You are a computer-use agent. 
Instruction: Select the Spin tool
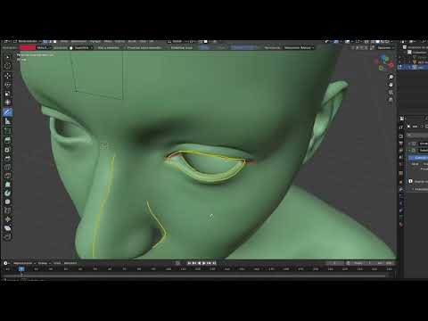click(8, 193)
